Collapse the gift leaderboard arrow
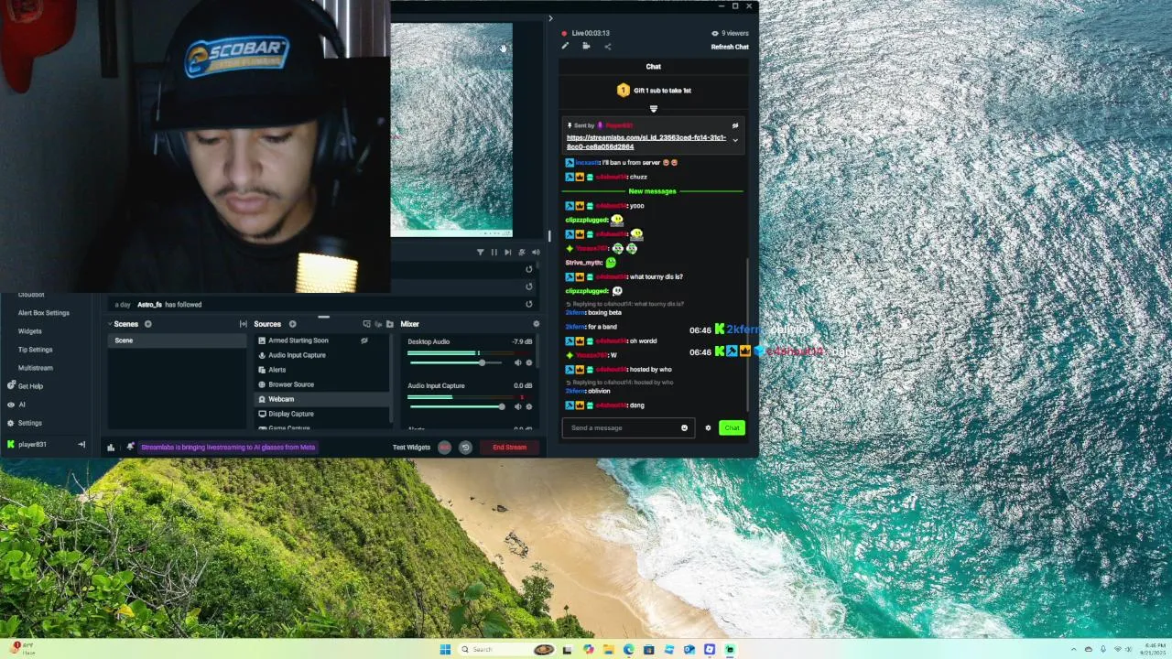Screen dimensions: 1172x659 tap(654, 109)
